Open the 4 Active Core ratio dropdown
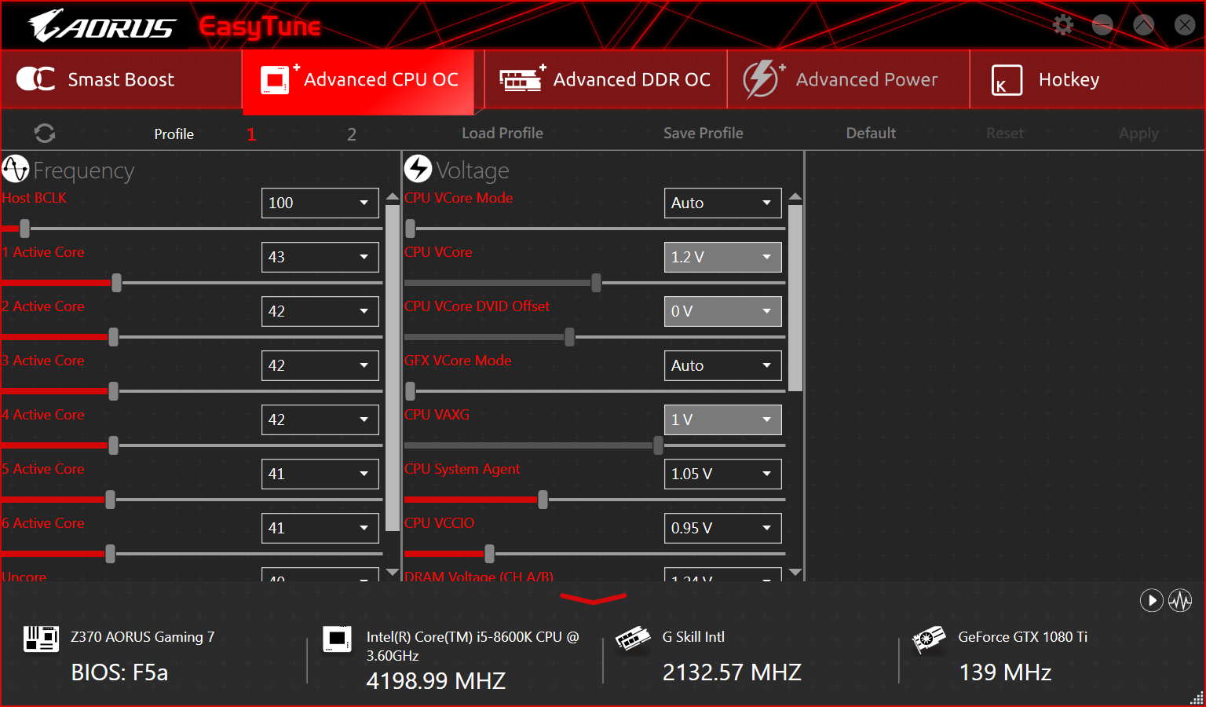 pyautogui.click(x=320, y=419)
